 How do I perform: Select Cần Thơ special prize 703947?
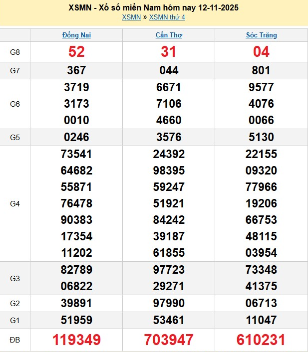tap(169, 340)
